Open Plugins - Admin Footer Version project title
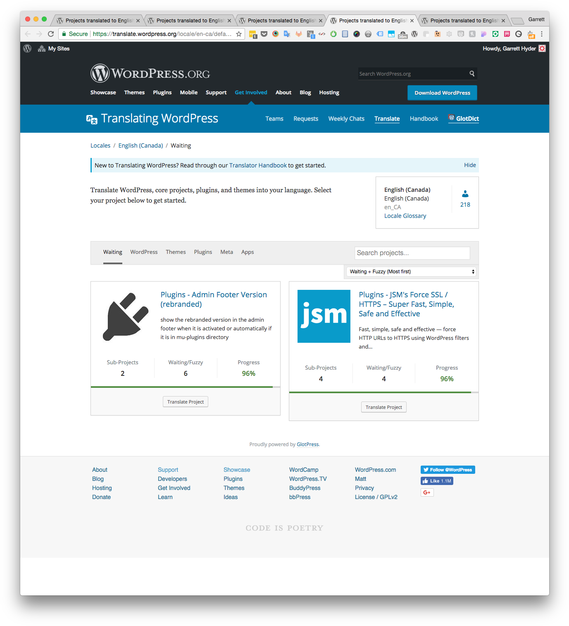The width and height of the screenshot is (569, 626). pos(214,299)
